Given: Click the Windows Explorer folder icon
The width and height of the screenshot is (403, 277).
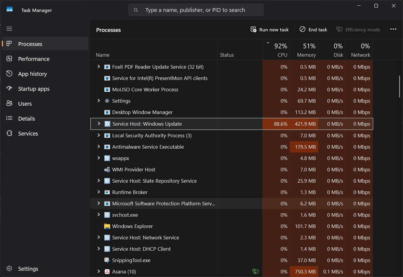Looking at the screenshot, I should click(107, 226).
